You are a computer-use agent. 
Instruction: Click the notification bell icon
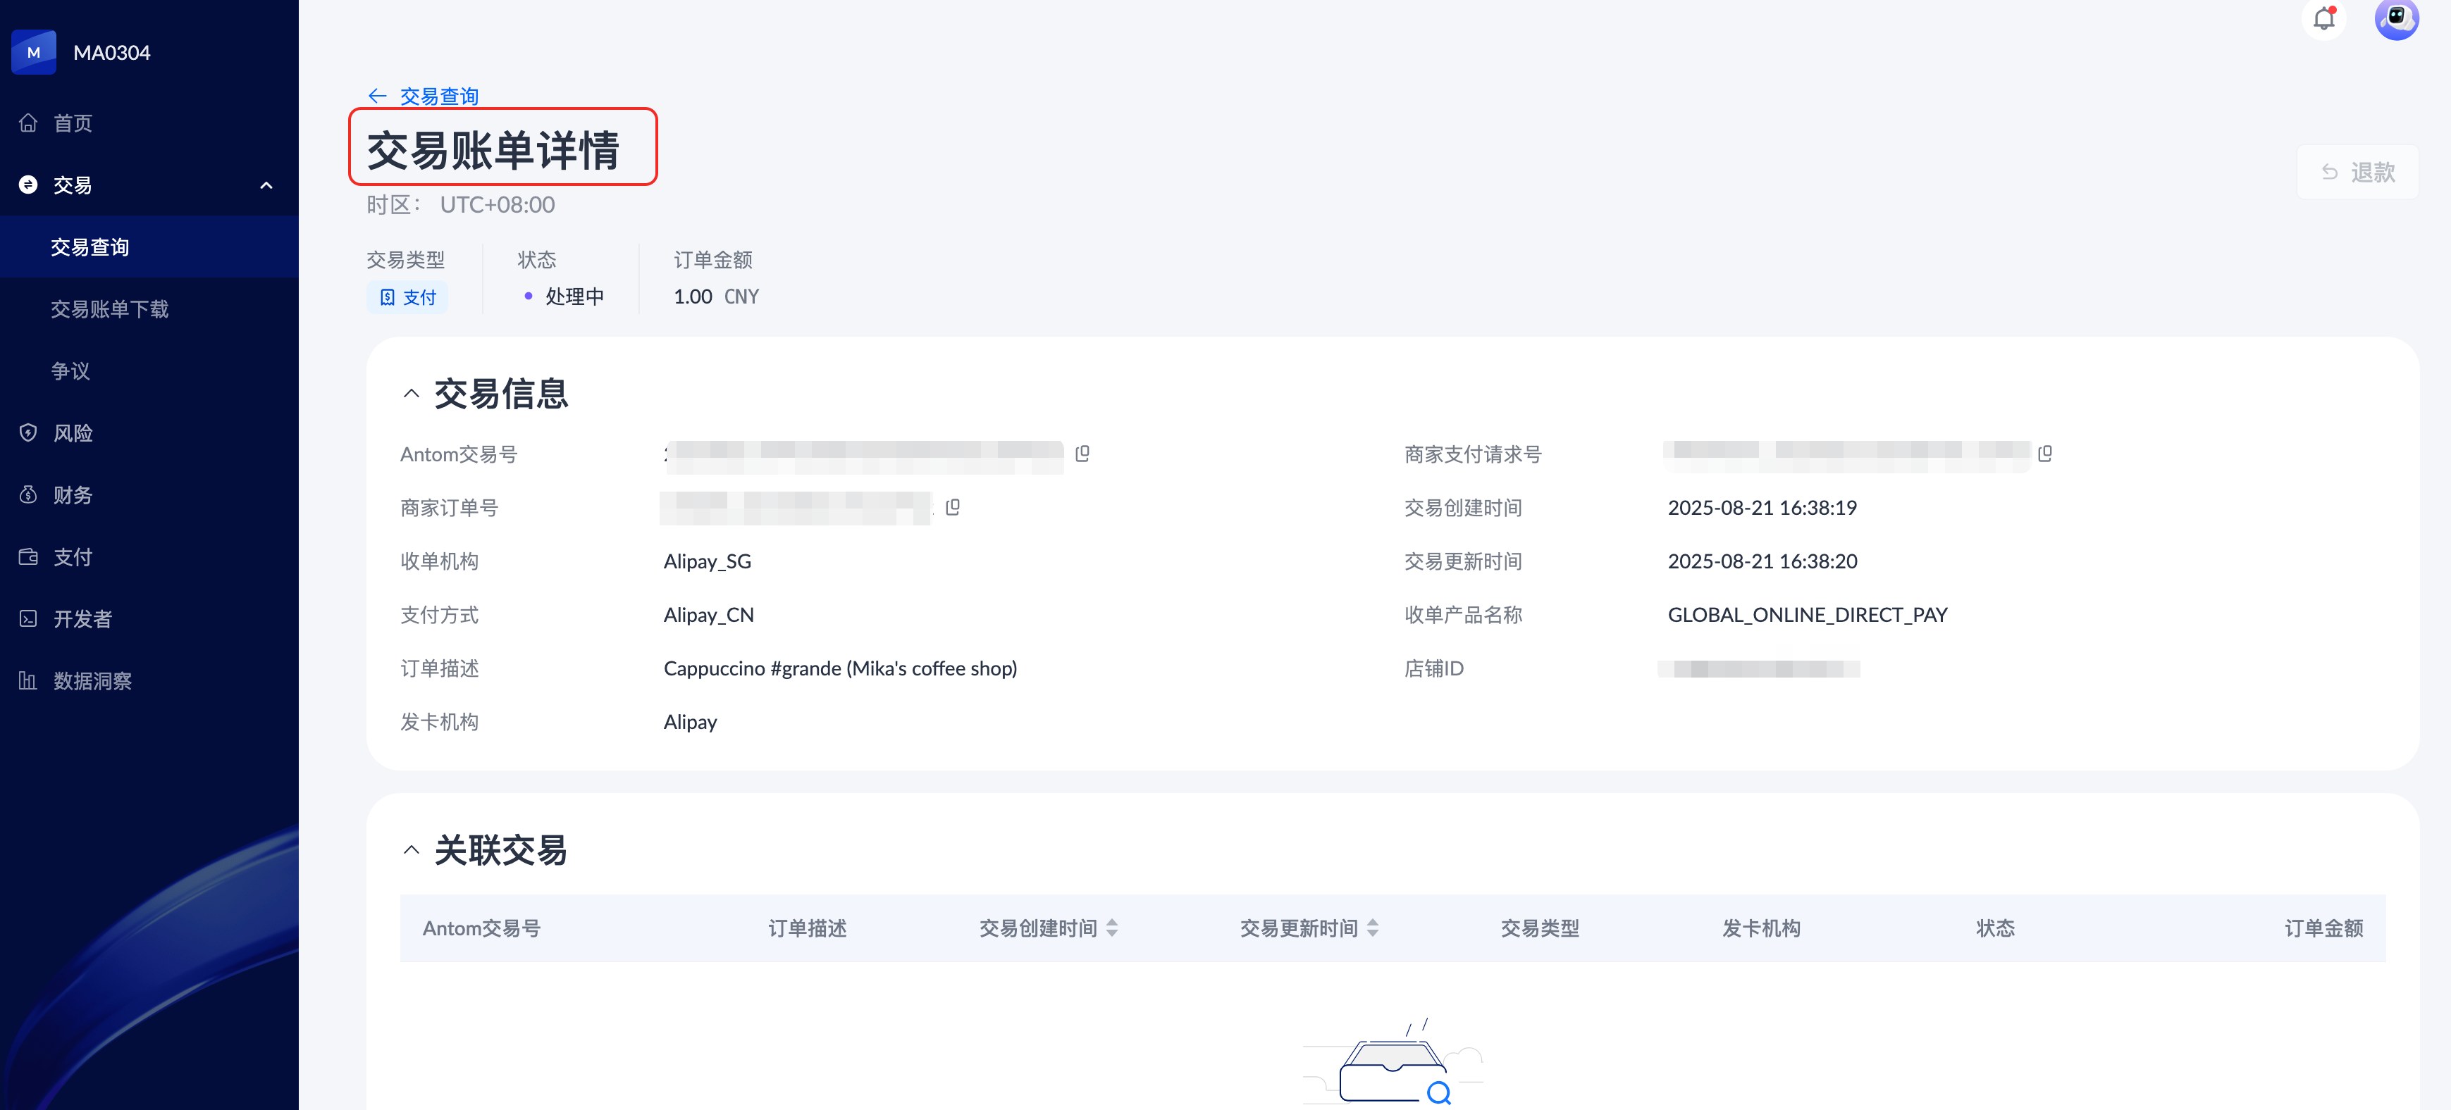pyautogui.click(x=2323, y=18)
